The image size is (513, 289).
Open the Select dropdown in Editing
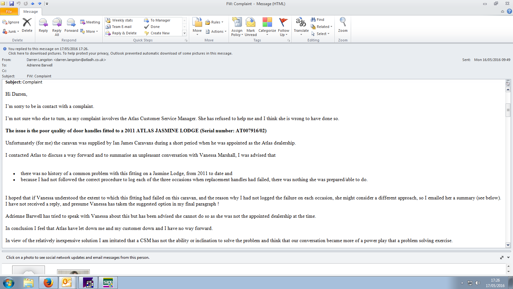pos(320,34)
